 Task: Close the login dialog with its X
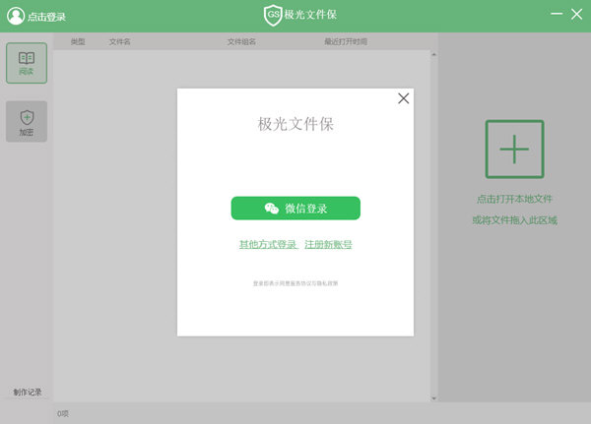click(x=403, y=98)
